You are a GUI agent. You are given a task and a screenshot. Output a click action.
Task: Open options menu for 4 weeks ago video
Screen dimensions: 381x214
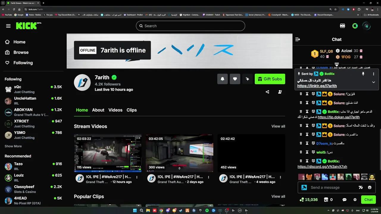click(x=280, y=177)
